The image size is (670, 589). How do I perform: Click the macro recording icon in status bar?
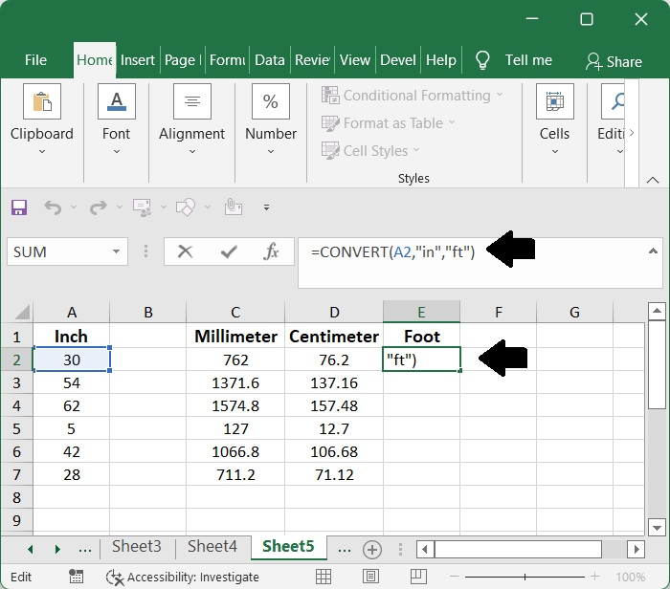tap(76, 577)
